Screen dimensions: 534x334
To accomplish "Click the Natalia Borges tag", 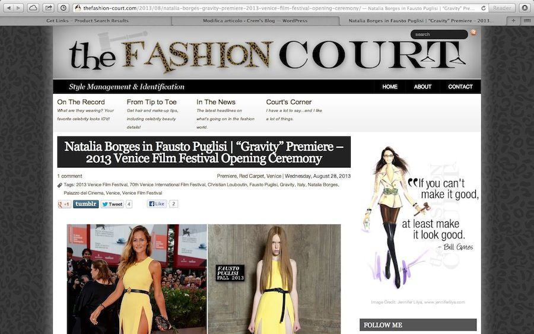I will click(x=323, y=185).
